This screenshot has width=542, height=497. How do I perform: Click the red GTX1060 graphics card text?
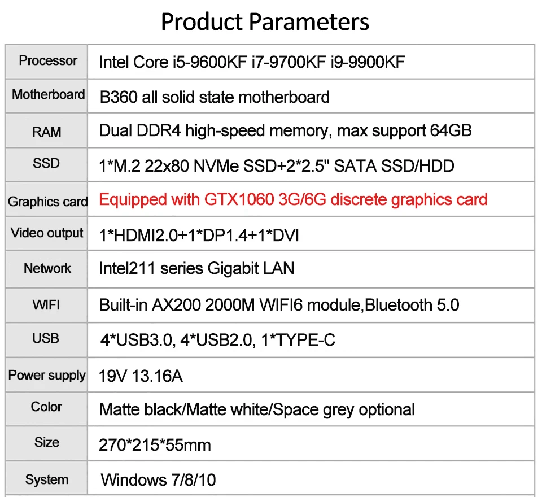click(x=293, y=200)
